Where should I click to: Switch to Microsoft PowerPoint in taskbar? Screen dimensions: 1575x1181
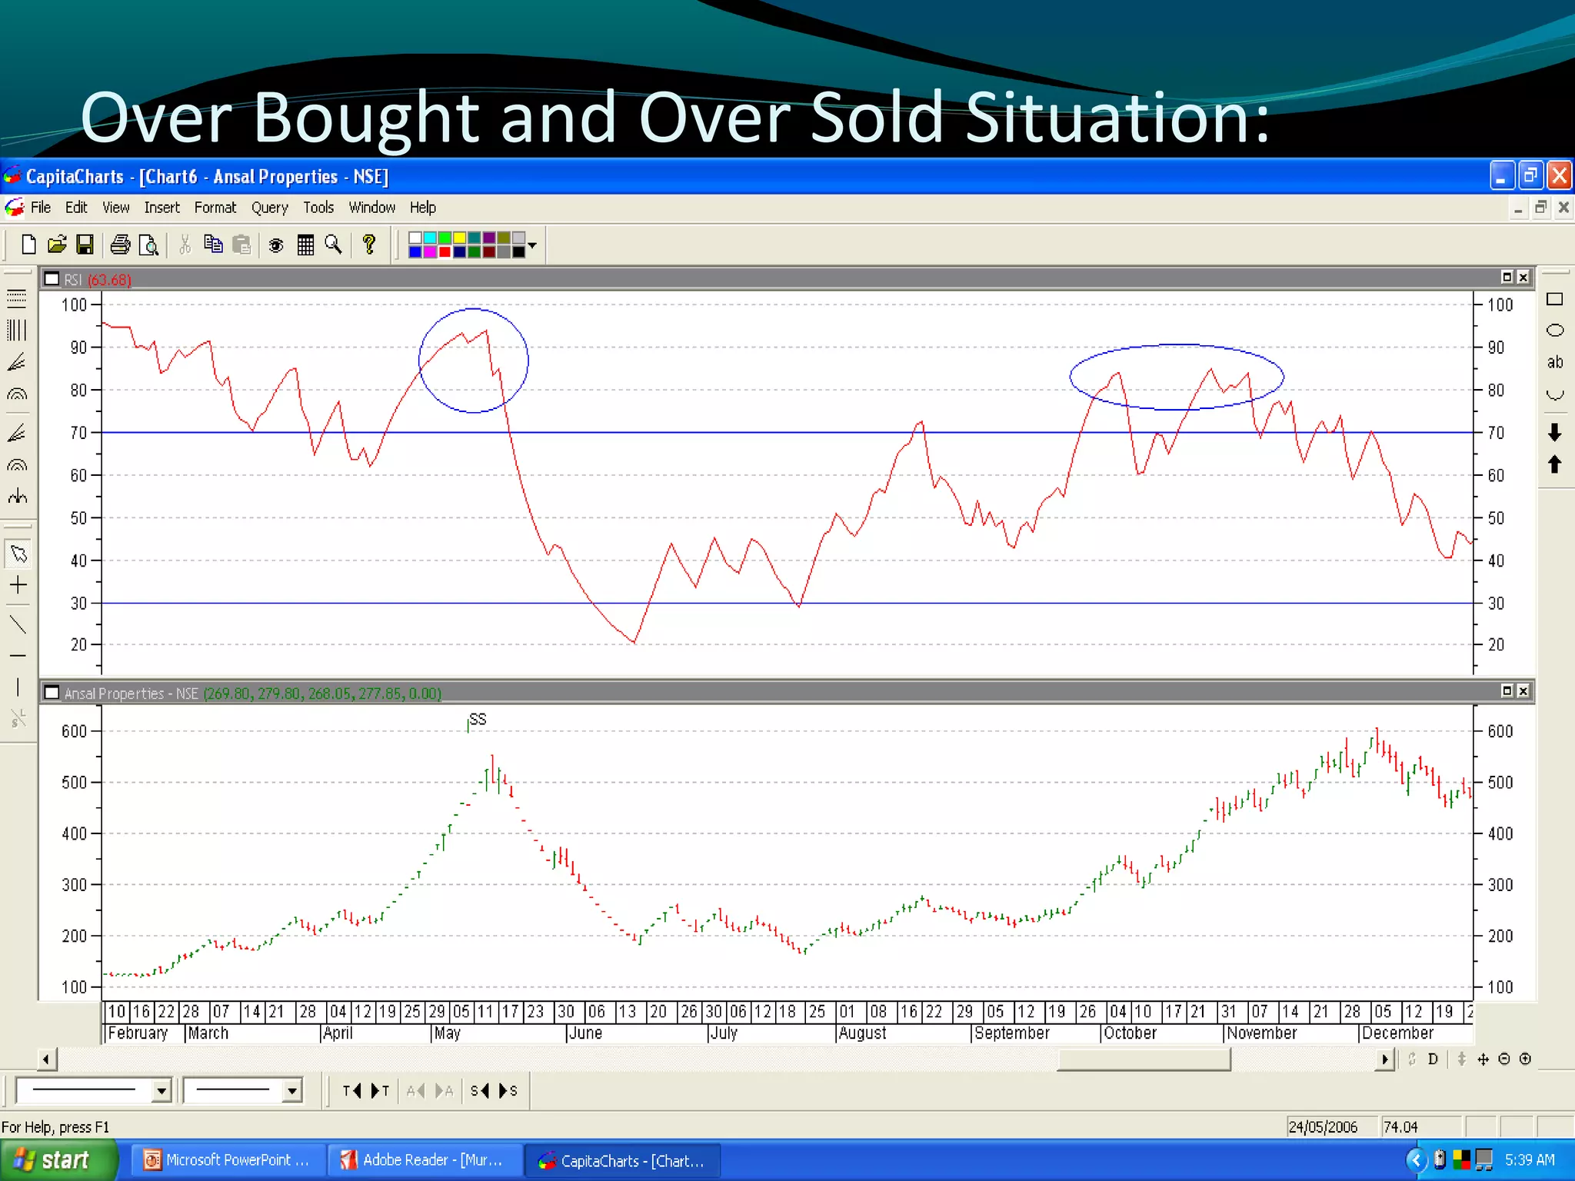pos(228,1160)
